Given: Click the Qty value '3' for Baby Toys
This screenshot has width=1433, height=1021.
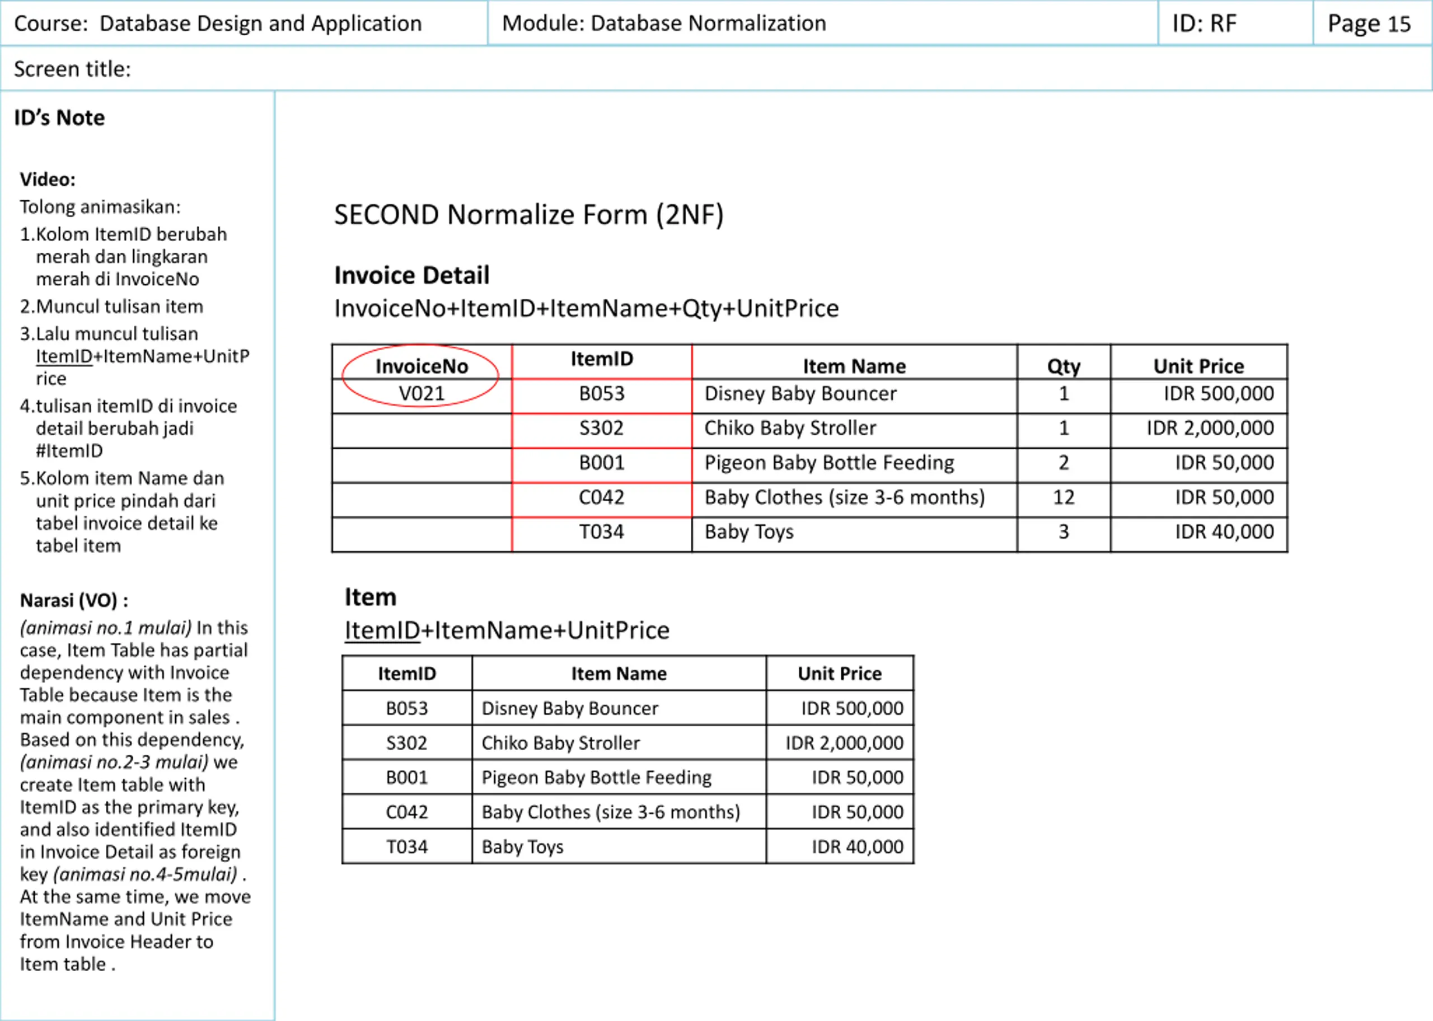Looking at the screenshot, I should point(1064,532).
